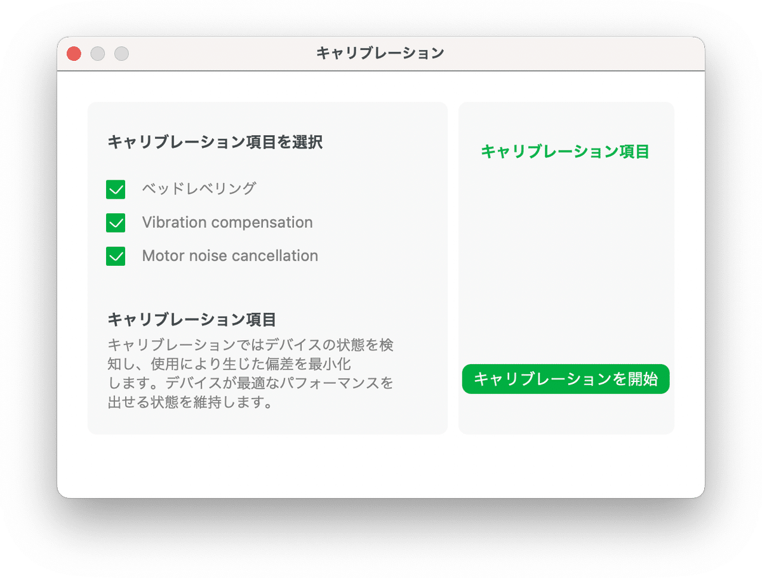Click the ベッドレベリング label text
The height and width of the screenshot is (578, 762).
(199, 188)
